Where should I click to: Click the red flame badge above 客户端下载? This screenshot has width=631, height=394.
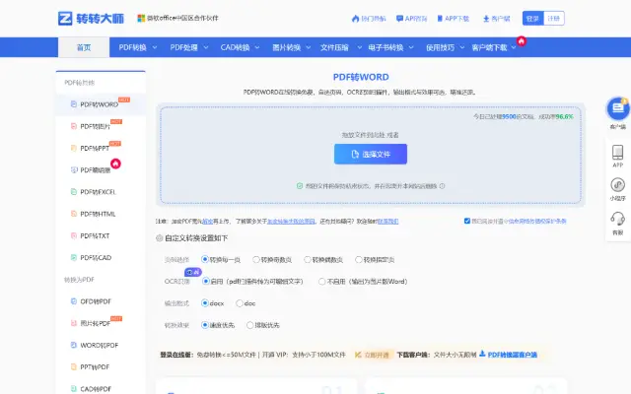pos(522,41)
